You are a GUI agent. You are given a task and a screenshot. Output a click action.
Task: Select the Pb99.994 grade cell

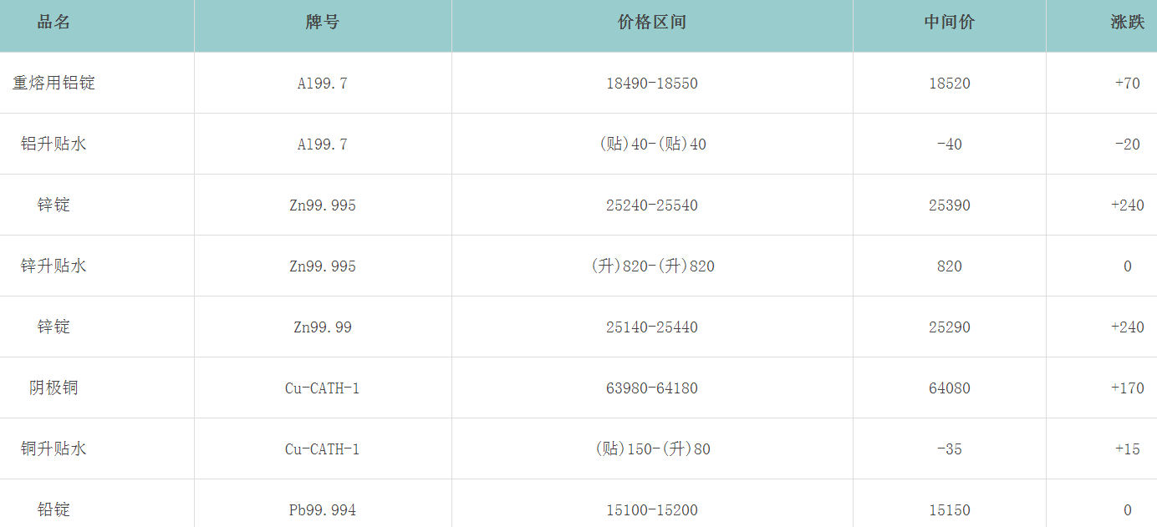click(323, 510)
